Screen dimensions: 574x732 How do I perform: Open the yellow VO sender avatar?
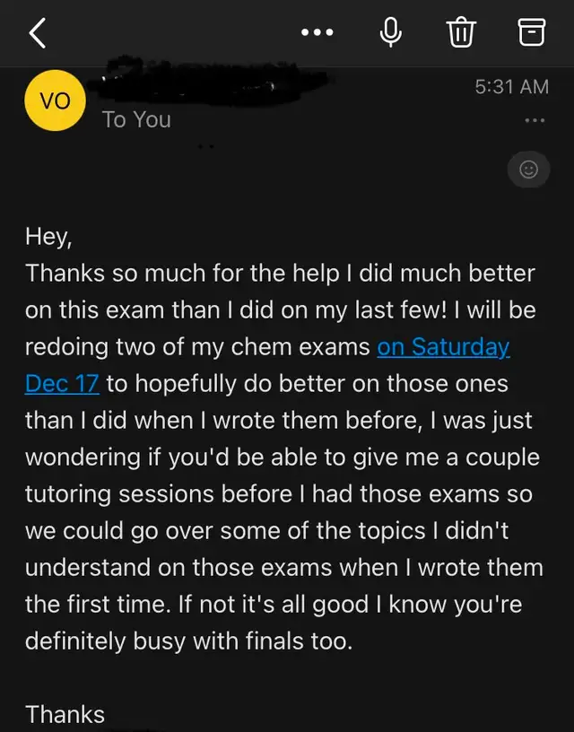(55, 100)
